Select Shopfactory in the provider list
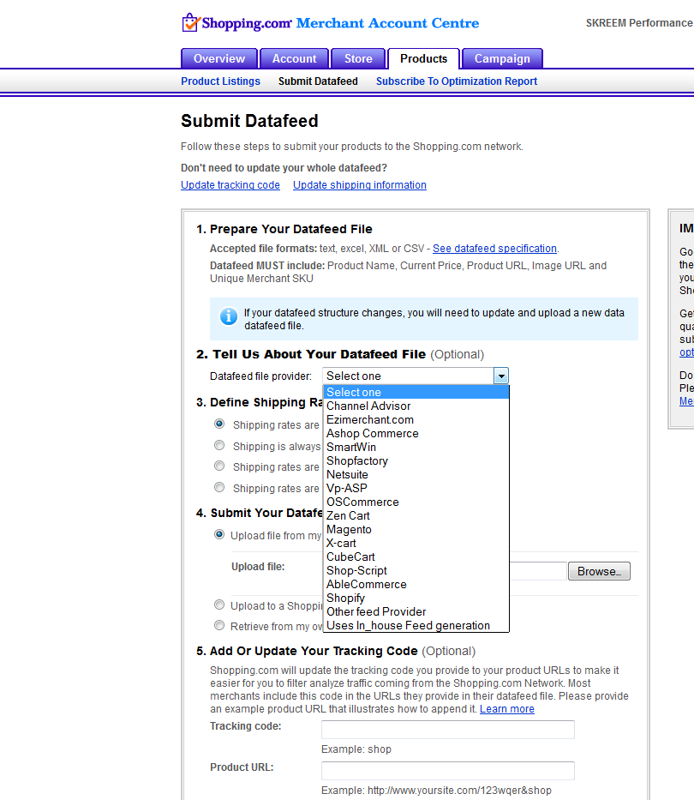The height and width of the screenshot is (800, 694). pyautogui.click(x=416, y=461)
